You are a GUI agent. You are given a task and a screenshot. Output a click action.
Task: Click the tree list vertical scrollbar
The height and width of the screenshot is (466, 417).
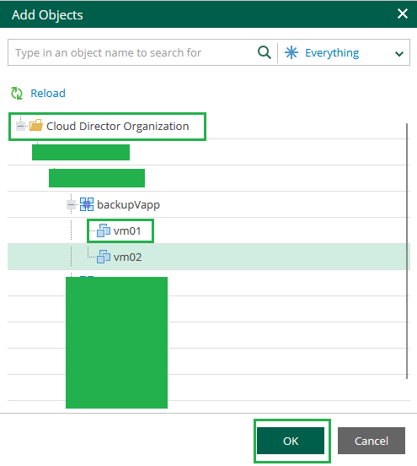pyautogui.click(x=407, y=251)
